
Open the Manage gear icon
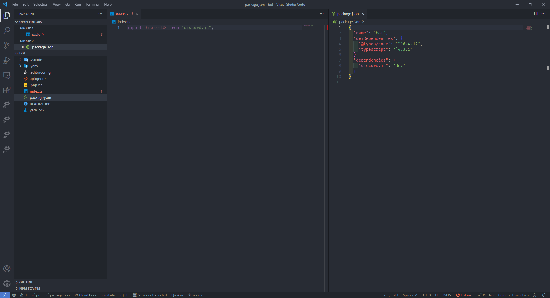tap(7, 284)
